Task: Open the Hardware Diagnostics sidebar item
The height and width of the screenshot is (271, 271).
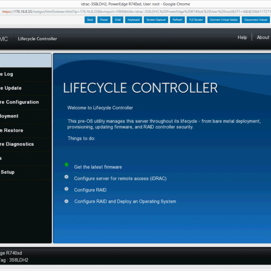Action: 25,144
